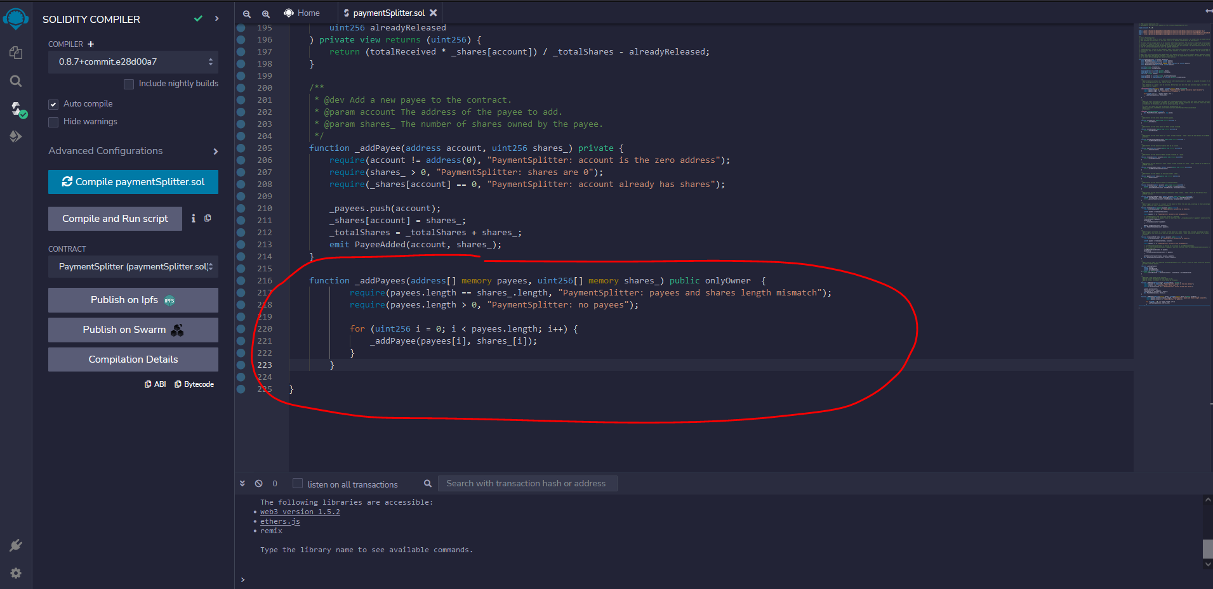Switch to the Home tab
The width and height of the screenshot is (1213, 589).
click(302, 13)
